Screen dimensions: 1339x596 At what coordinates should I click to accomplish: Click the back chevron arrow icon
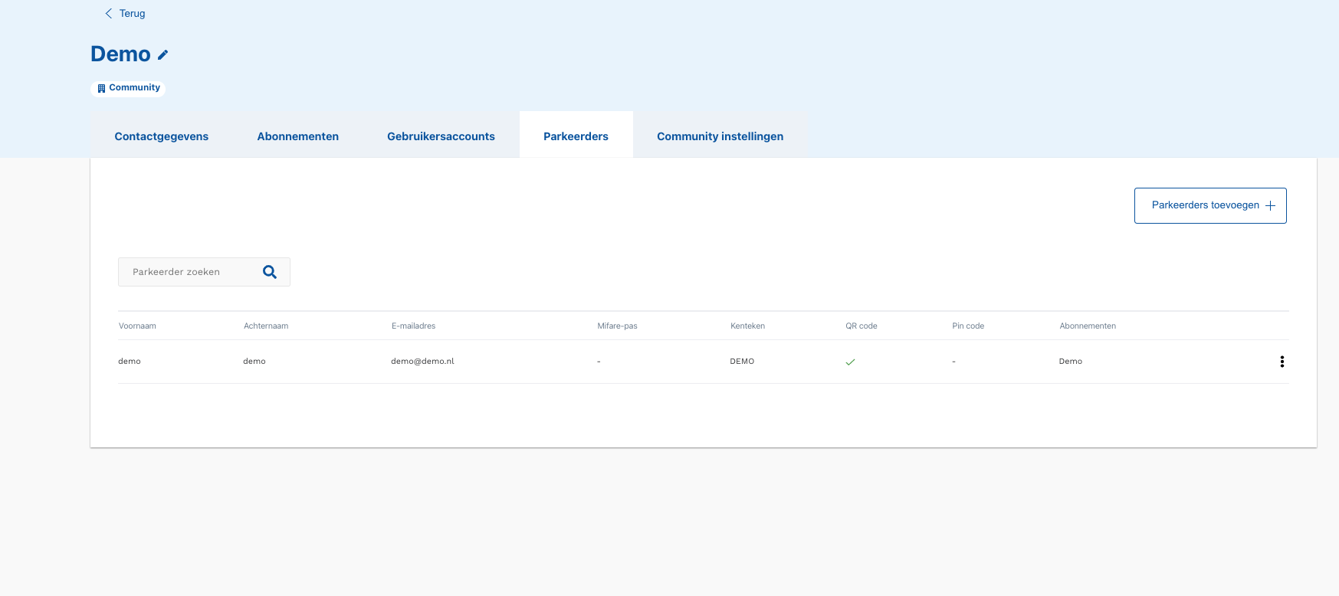[109, 14]
